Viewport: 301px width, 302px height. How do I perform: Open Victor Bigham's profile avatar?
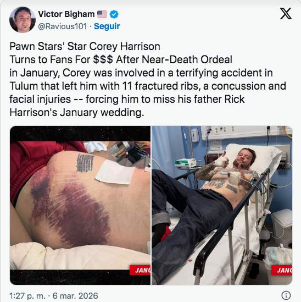pyautogui.click(x=23, y=19)
